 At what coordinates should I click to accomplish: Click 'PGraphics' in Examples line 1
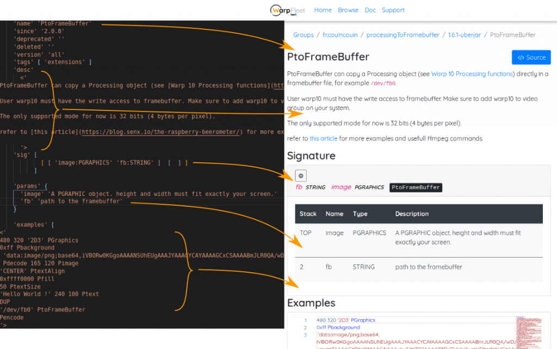pyautogui.click(x=363, y=320)
